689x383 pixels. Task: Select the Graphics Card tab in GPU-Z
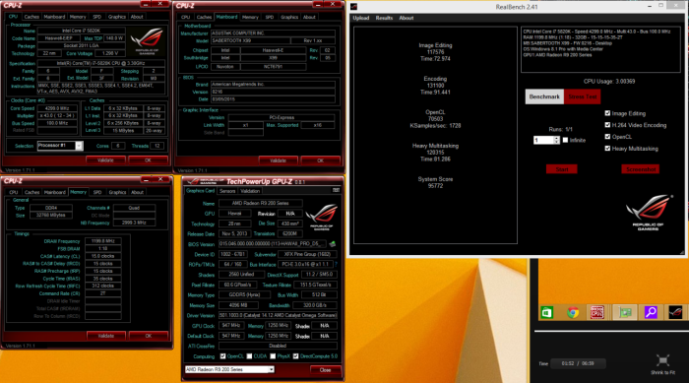pyautogui.click(x=201, y=191)
